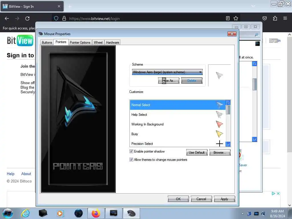Select the Working In Background row
Image resolution: width=292 pixels, height=219 pixels.
(x=178, y=124)
